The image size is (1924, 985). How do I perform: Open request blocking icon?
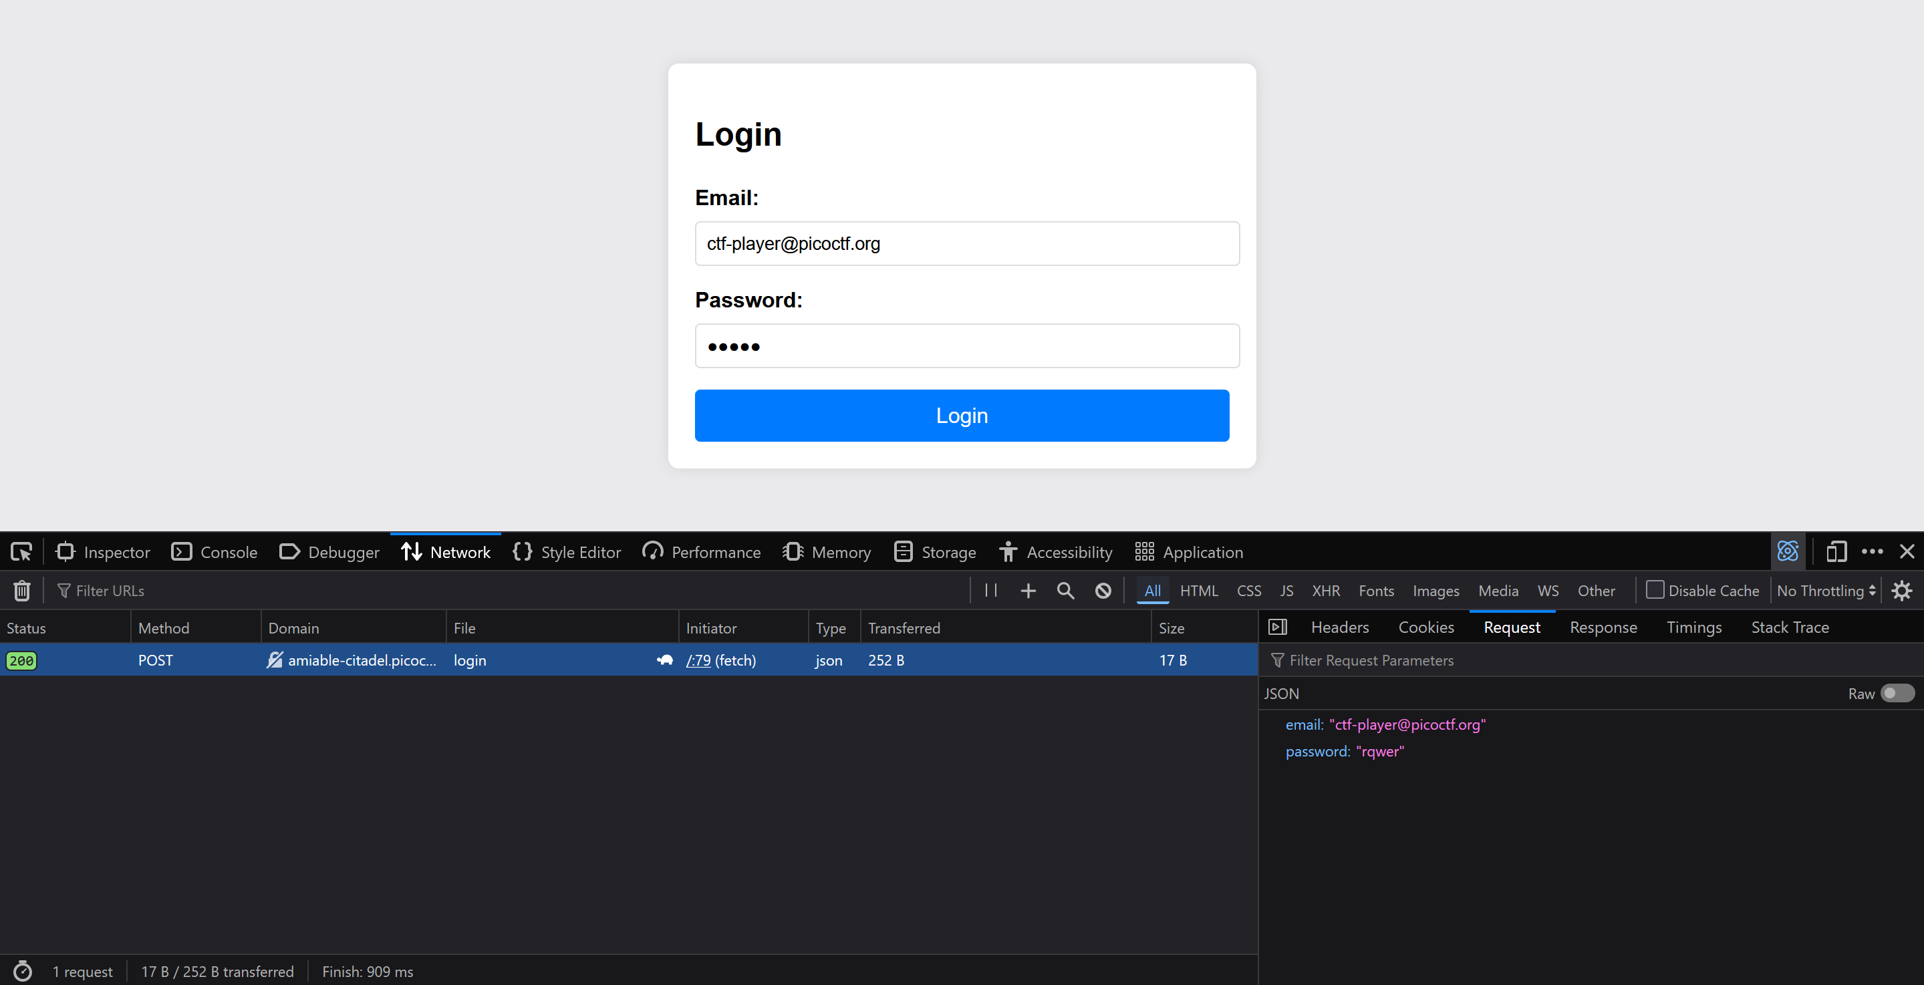[x=1103, y=591]
